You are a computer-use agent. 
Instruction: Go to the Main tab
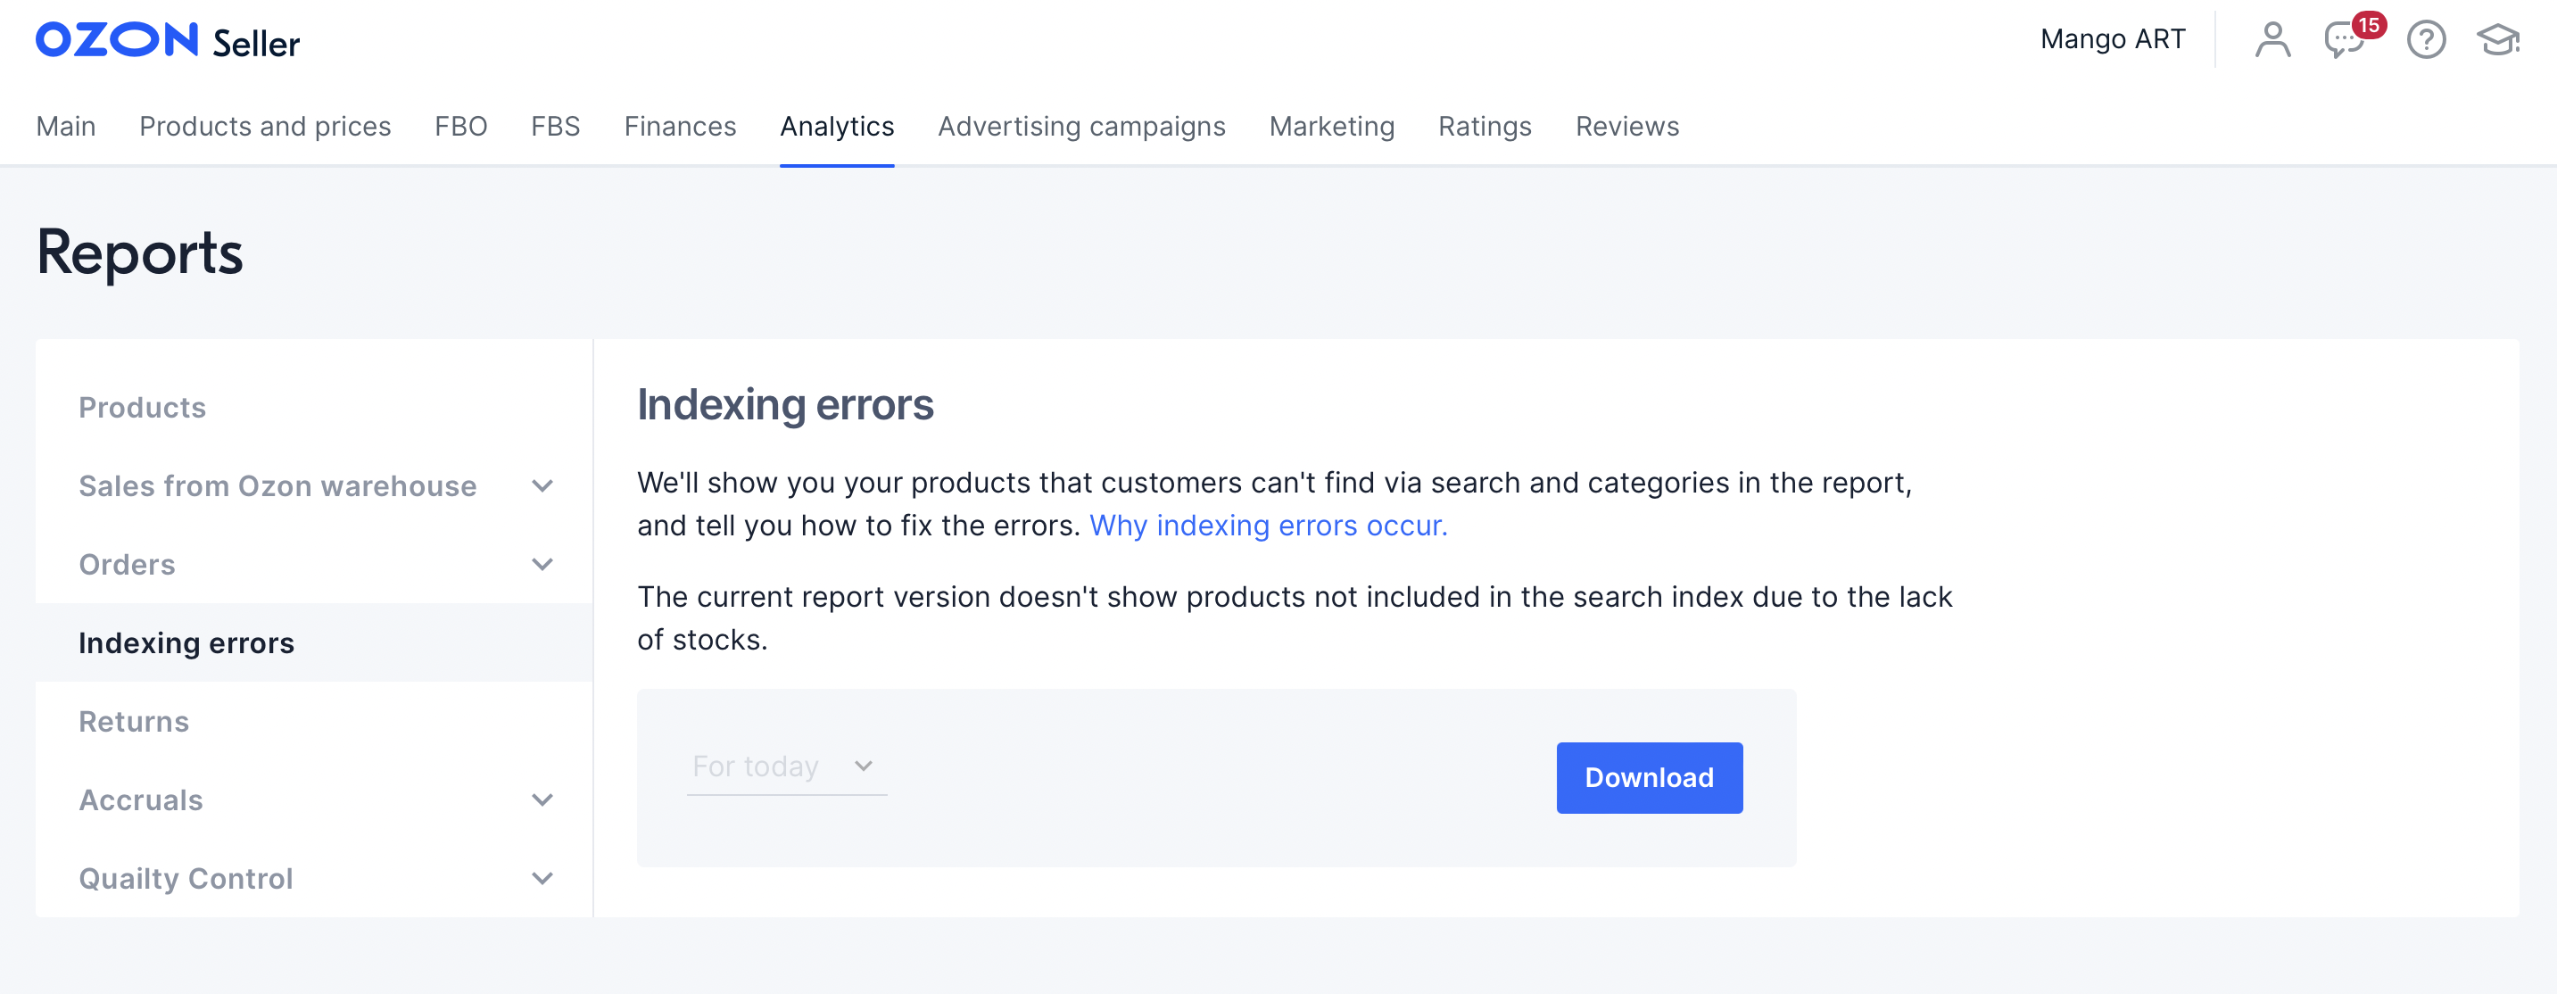pyautogui.click(x=65, y=126)
